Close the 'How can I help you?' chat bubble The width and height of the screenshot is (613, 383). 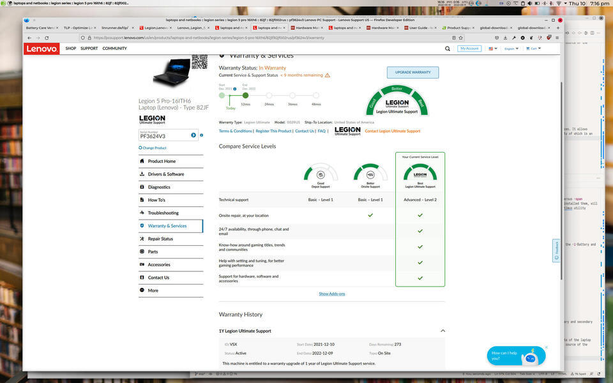tap(546, 347)
